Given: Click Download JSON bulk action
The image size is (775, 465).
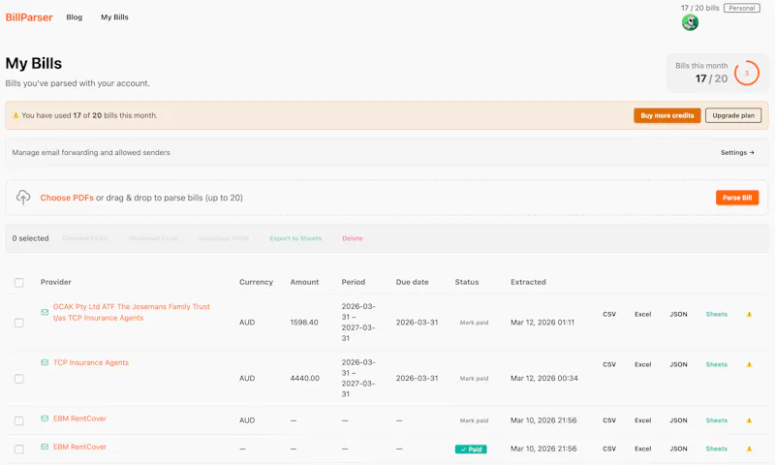Looking at the screenshot, I should 224,238.
